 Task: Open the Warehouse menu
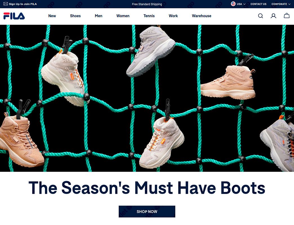pyautogui.click(x=201, y=16)
